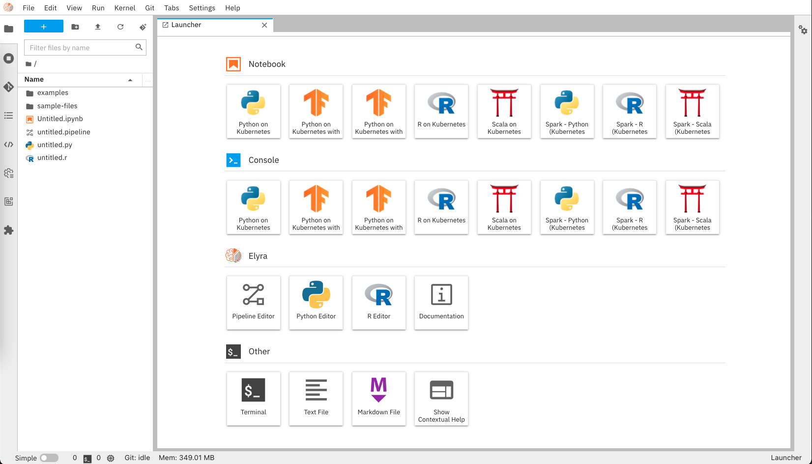812x464 pixels.
Task: Click the kernel count status bar icon
Action: 111,458
